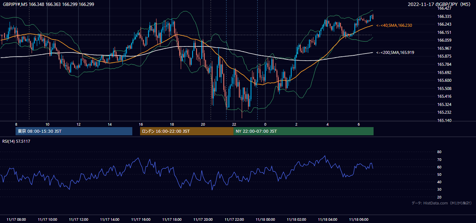The width and height of the screenshot is (476, 223).
Task: Click RSI scale level 60
Action: point(439,167)
